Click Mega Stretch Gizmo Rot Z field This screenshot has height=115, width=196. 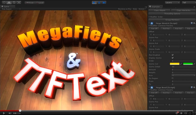click(x=190, y=46)
